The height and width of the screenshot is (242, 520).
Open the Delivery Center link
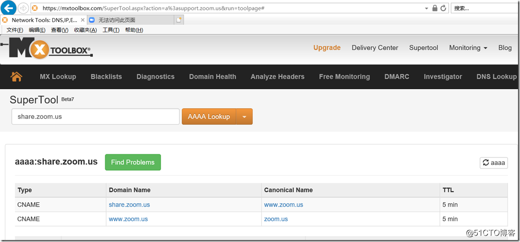tap(375, 48)
